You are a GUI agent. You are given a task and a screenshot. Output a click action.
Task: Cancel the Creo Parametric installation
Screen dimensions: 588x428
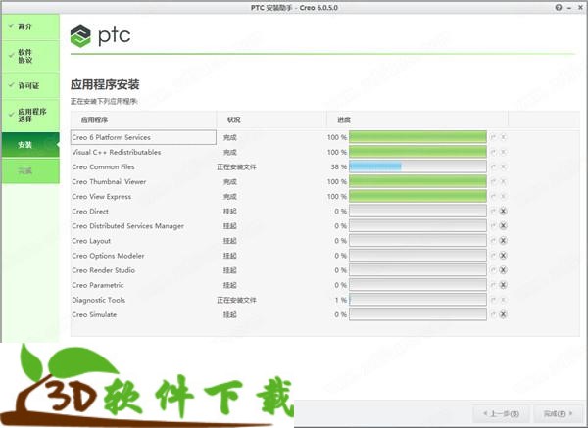(504, 285)
